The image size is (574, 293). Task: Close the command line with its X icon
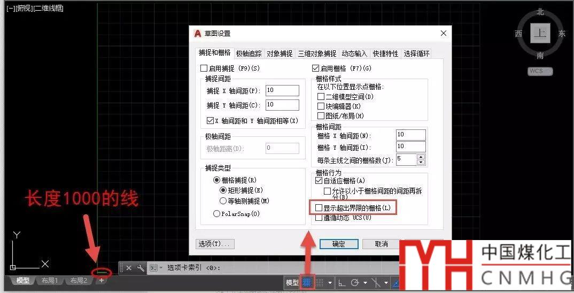pos(129,268)
